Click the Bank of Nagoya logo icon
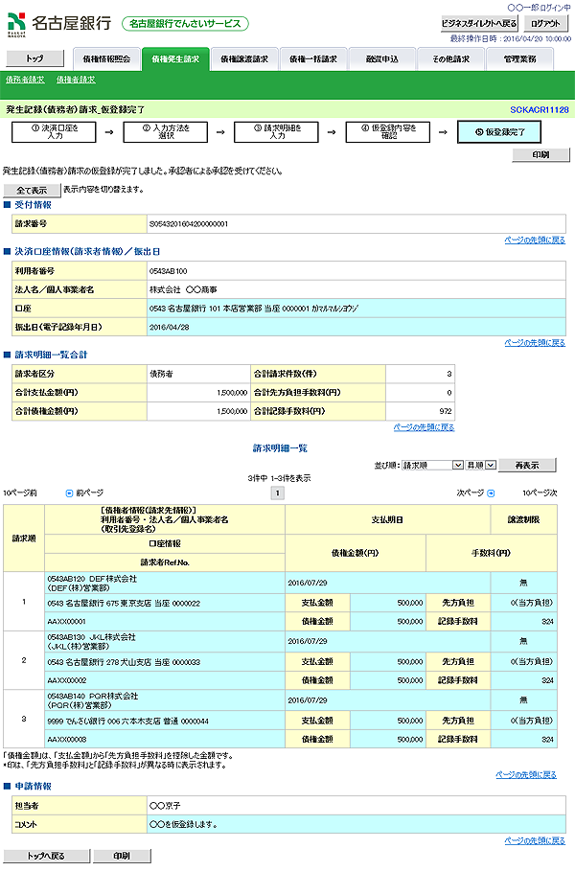The height and width of the screenshot is (871, 575). tap(16, 23)
